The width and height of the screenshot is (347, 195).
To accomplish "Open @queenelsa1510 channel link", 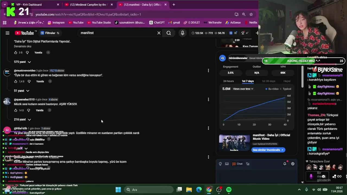I will [24, 99].
